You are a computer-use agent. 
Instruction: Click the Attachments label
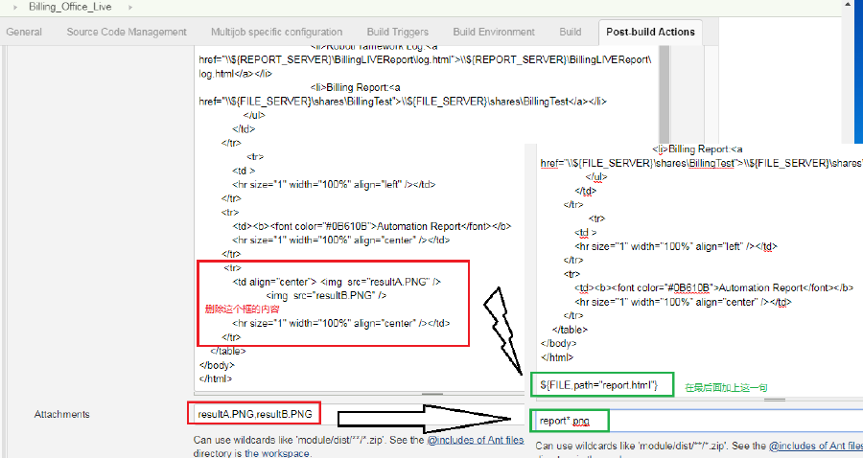[x=61, y=414]
